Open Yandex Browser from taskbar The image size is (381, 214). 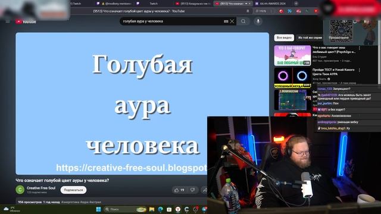pos(178,209)
